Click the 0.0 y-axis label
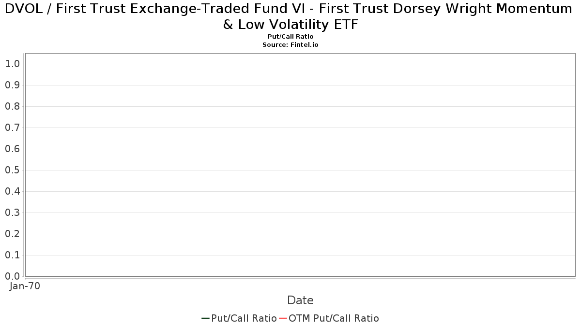581x326 pixels. click(13, 276)
